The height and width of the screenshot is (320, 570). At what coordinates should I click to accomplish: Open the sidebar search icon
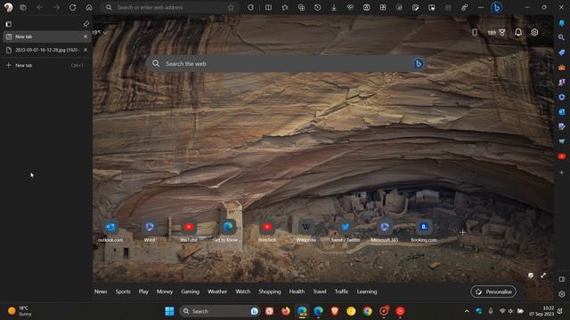(562, 37)
